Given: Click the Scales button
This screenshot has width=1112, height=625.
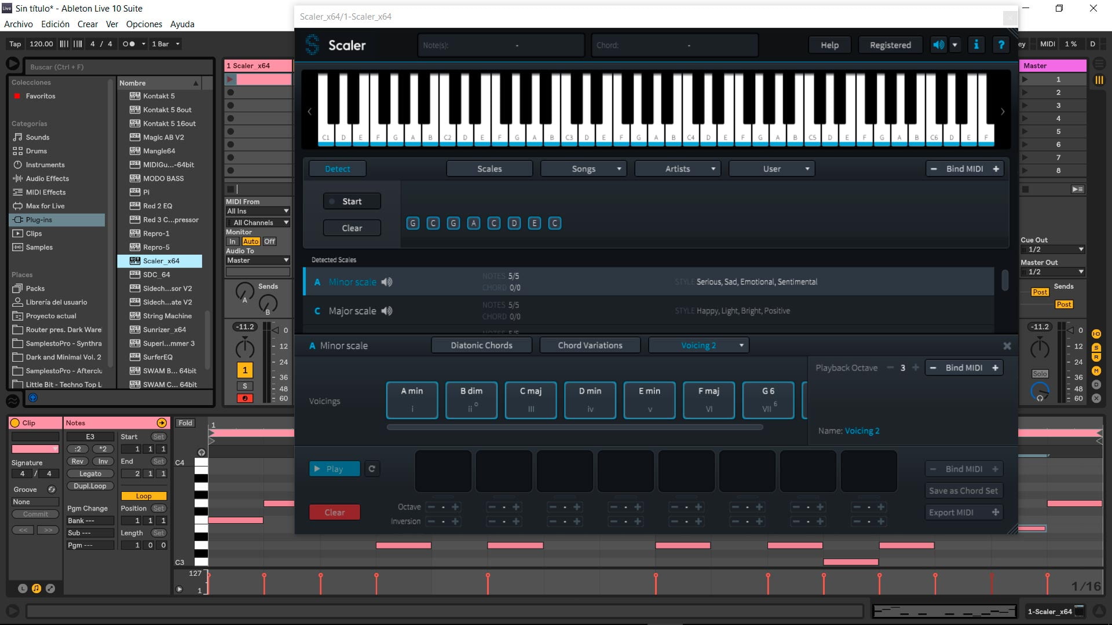Looking at the screenshot, I should (489, 168).
